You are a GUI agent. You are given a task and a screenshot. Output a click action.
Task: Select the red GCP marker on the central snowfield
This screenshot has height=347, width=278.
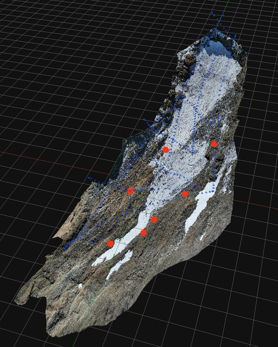pos(166,149)
